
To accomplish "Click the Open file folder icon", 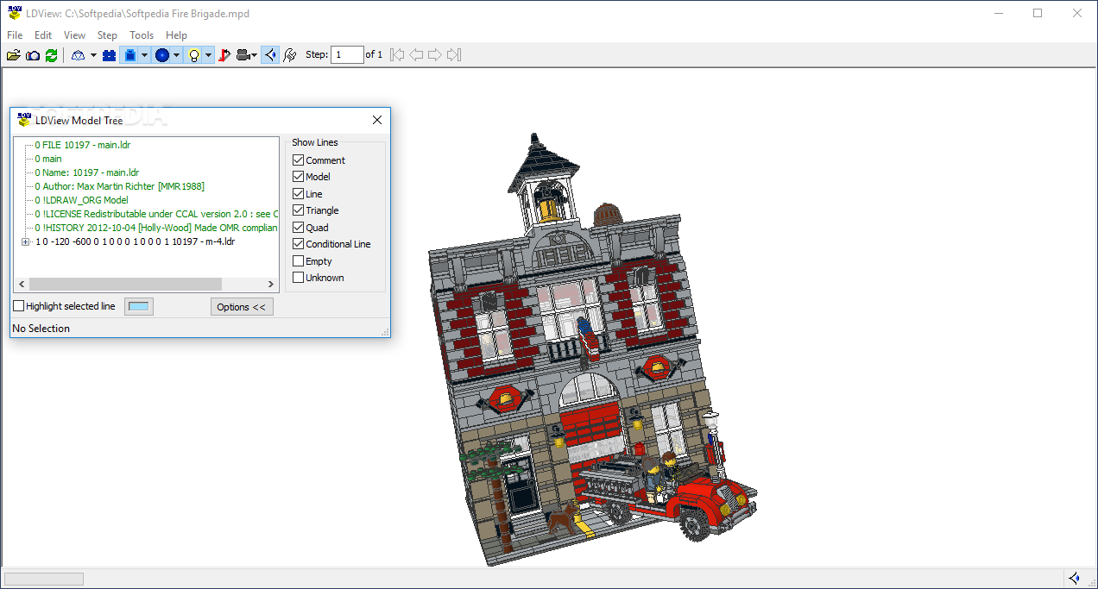I will [x=13, y=55].
